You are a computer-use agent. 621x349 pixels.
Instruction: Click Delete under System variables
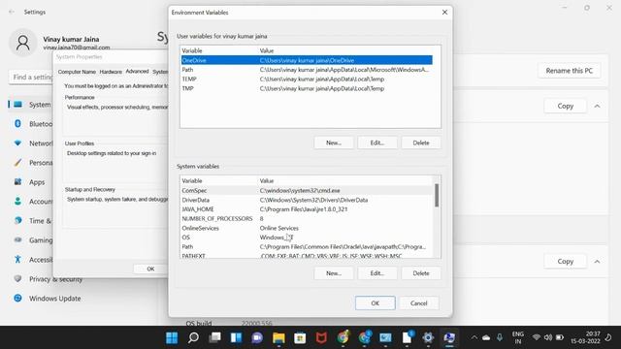click(420, 273)
